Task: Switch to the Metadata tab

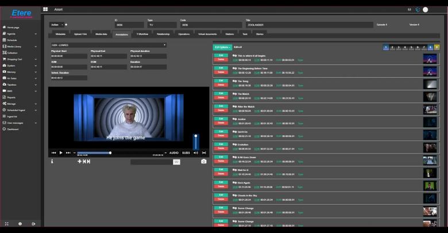Action: click(x=60, y=34)
